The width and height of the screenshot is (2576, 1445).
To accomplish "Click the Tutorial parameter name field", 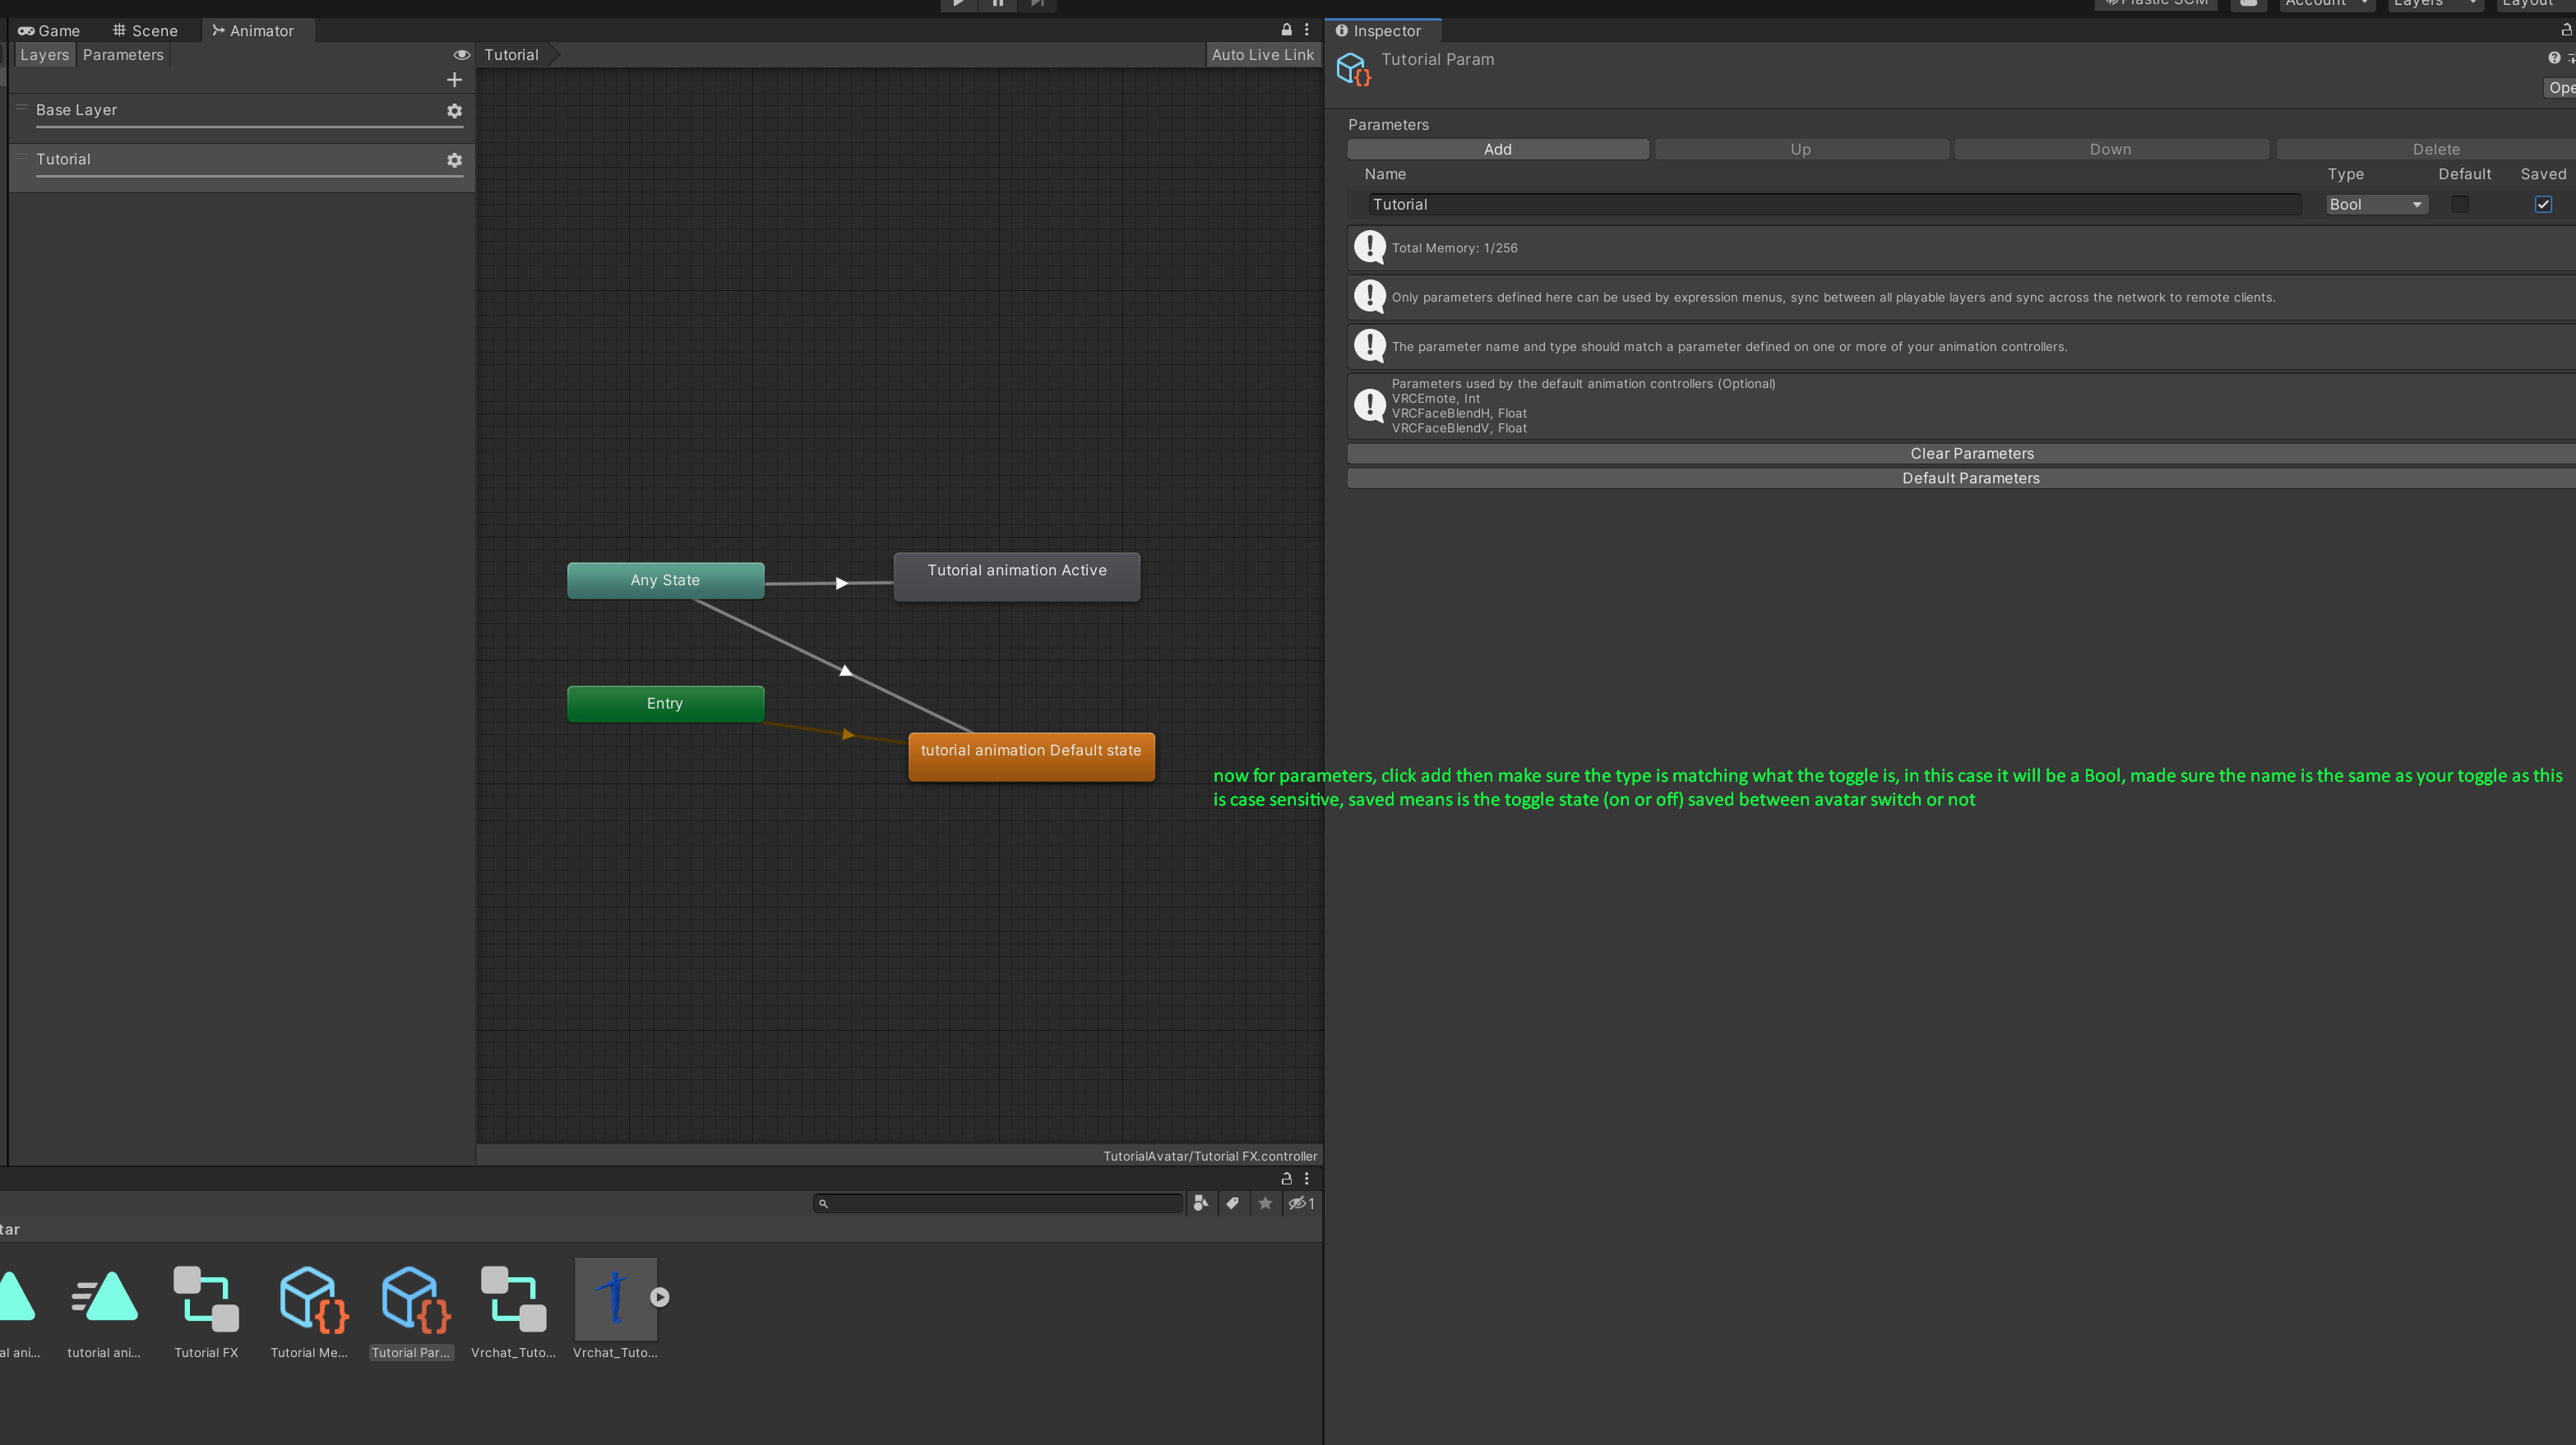I will tap(1833, 204).
